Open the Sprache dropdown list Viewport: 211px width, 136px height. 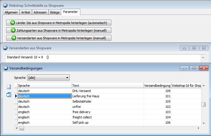(67, 78)
